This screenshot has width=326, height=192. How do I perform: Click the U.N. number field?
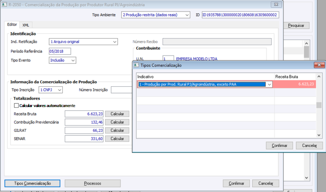tap(168, 59)
